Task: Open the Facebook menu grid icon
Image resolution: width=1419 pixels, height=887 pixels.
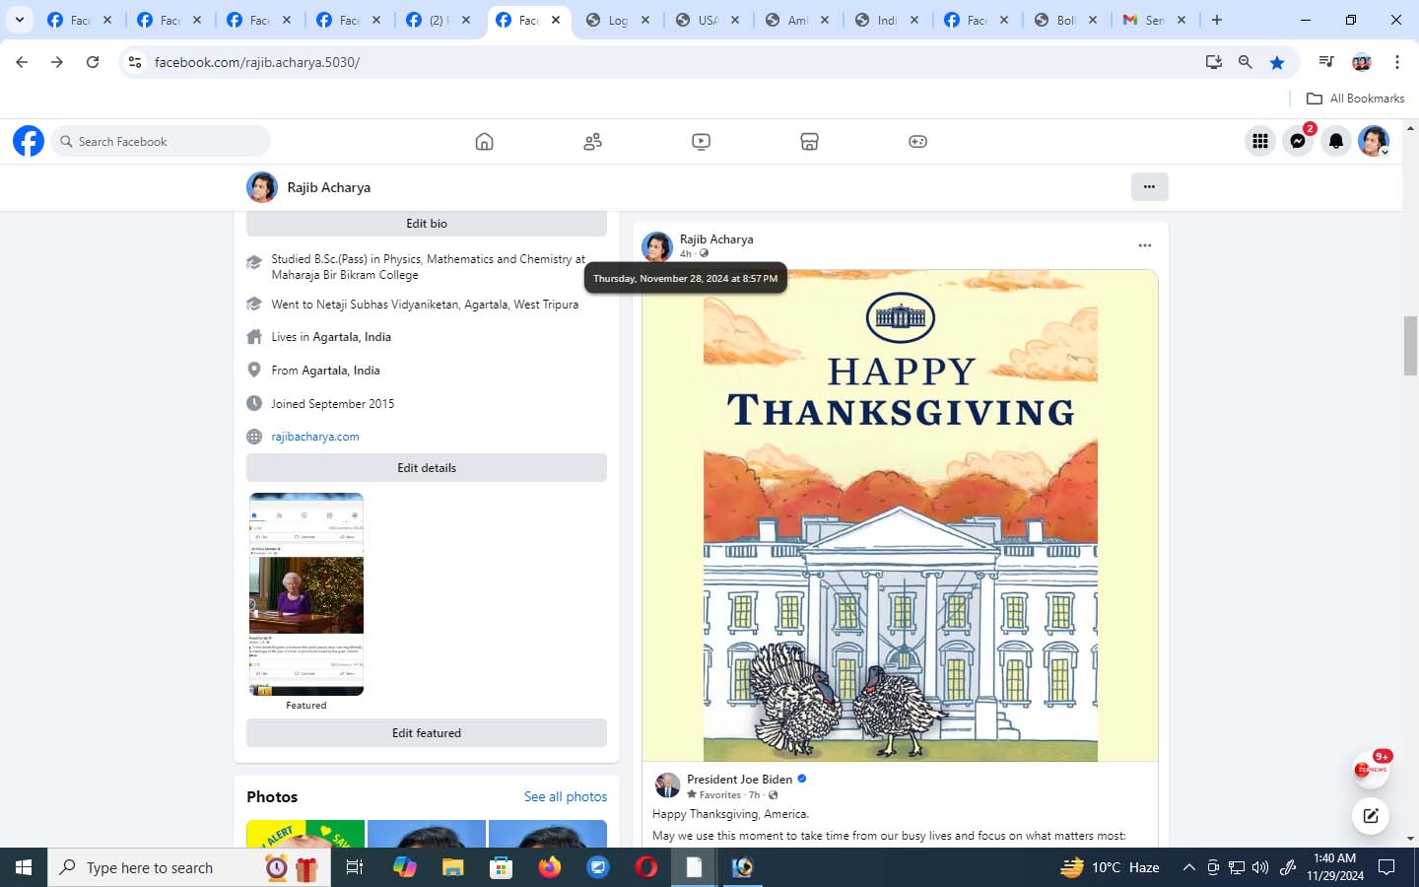Action: pyautogui.click(x=1260, y=141)
